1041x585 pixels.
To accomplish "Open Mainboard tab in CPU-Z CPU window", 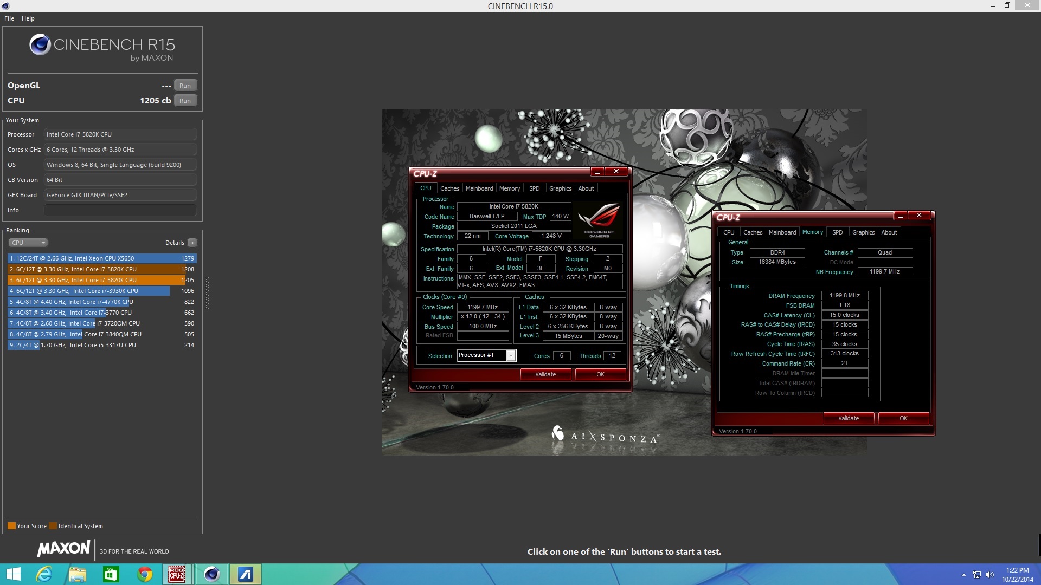I will (x=479, y=188).
